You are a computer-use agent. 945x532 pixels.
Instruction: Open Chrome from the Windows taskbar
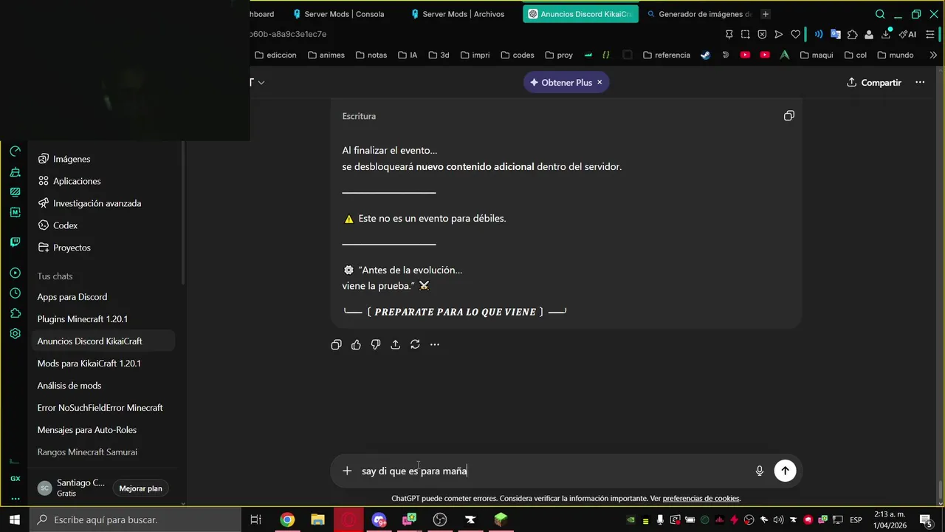[x=286, y=519]
